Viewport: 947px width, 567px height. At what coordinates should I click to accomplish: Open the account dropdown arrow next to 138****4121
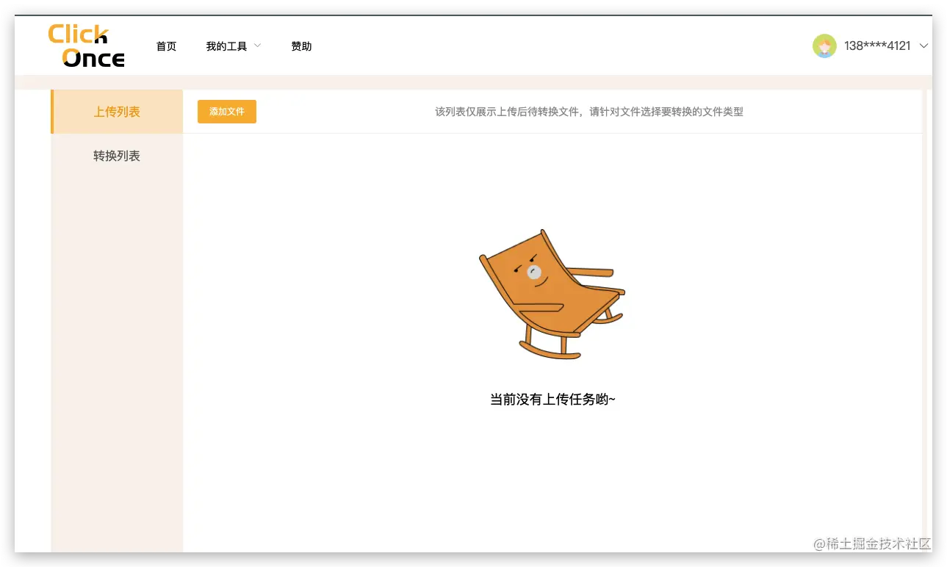(x=926, y=46)
